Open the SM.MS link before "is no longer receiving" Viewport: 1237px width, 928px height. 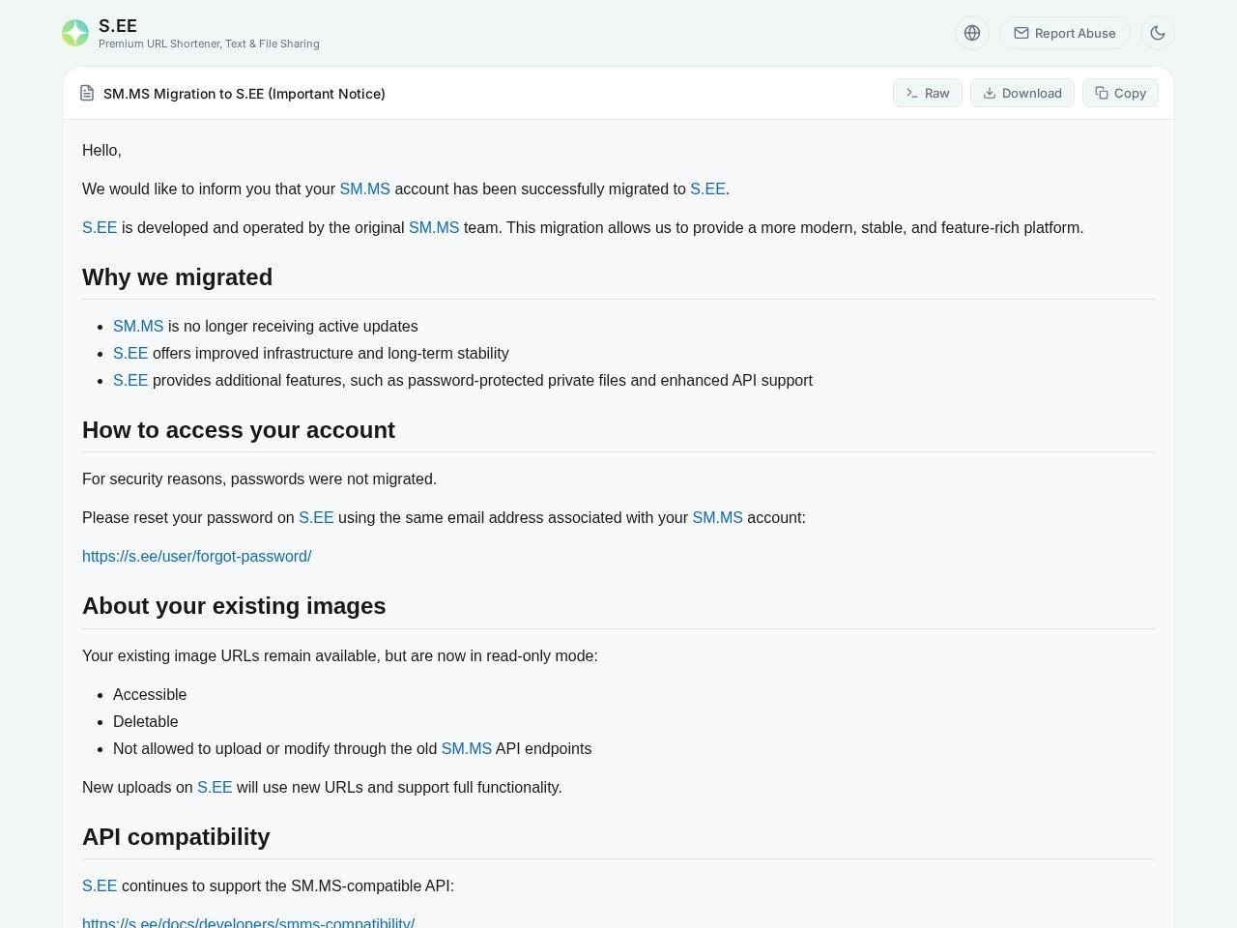click(x=138, y=327)
